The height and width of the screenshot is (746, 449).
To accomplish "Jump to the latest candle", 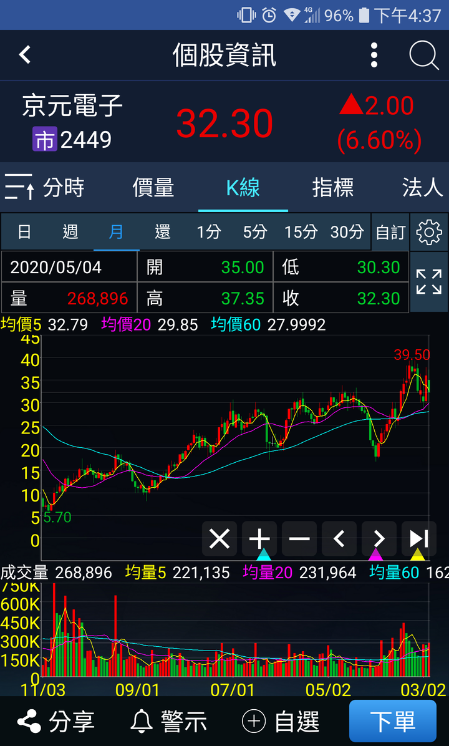I will (419, 538).
